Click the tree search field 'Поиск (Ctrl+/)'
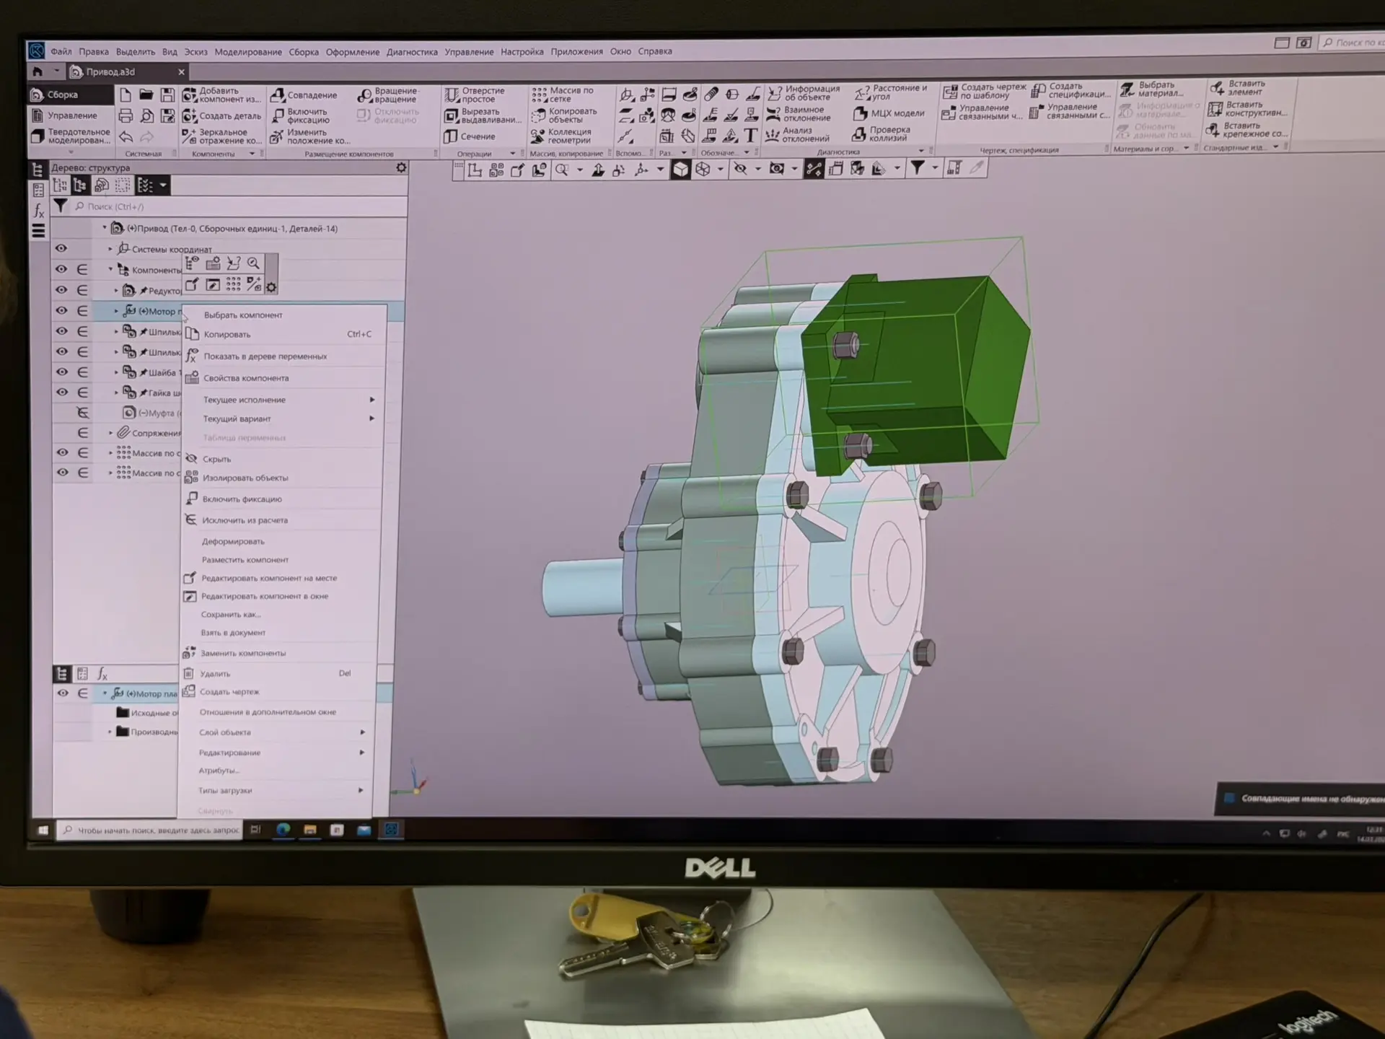The height and width of the screenshot is (1039, 1385). click(238, 206)
